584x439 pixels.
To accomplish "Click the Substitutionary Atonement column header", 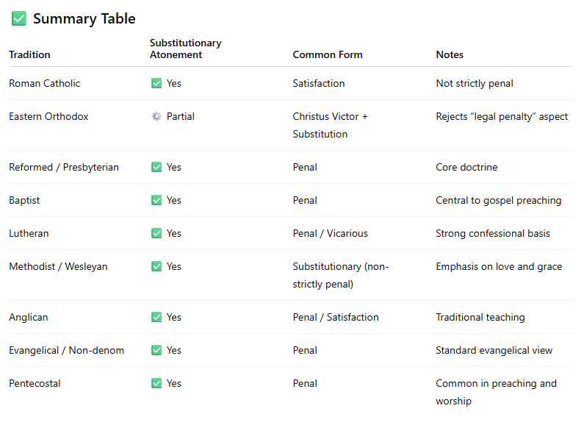I will coord(185,49).
